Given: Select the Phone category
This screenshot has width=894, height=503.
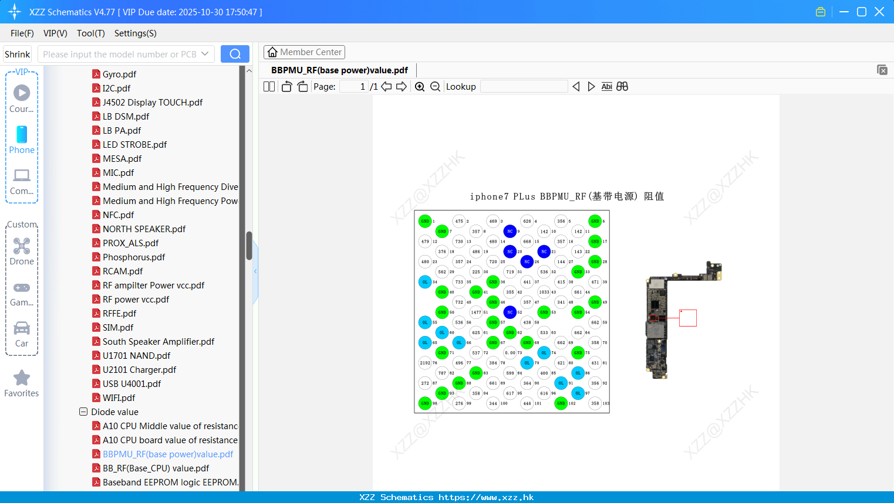Looking at the screenshot, I should 22,140.
